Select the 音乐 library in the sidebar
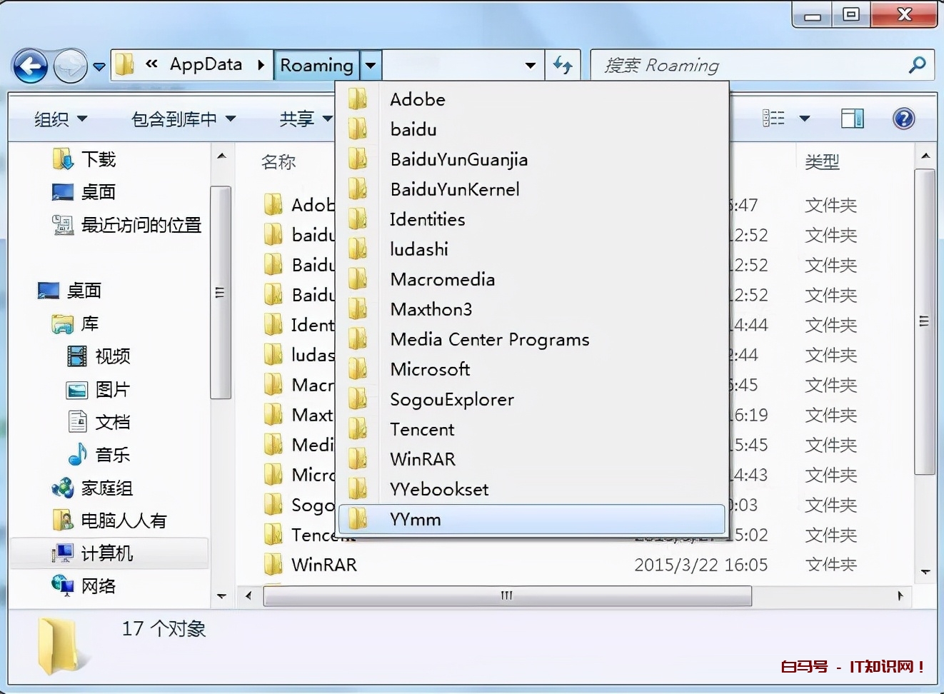Viewport: 944px width, 694px height. click(112, 454)
